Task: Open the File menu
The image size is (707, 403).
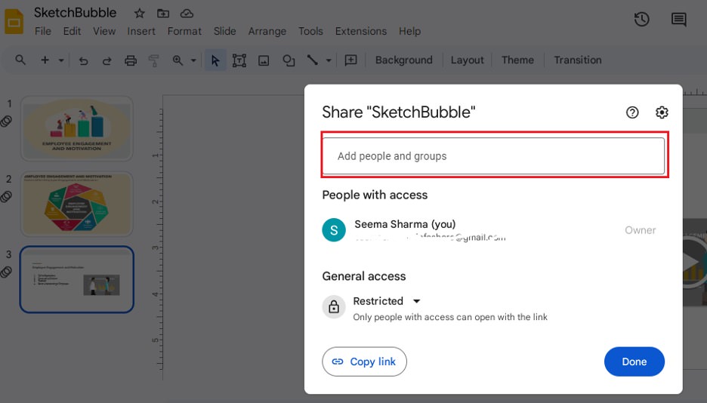Action: coord(43,31)
